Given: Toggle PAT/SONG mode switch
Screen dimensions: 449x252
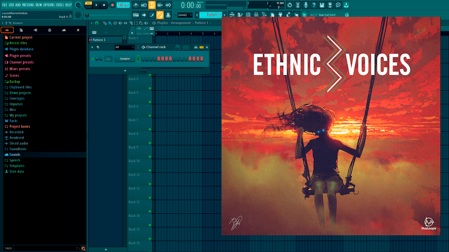Looking at the screenshot, I should point(88,5).
